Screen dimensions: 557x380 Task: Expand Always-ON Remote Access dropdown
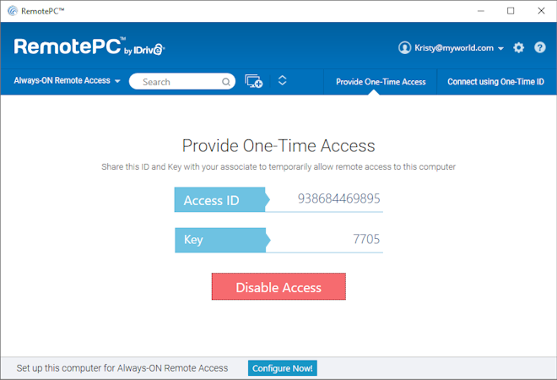(x=68, y=81)
